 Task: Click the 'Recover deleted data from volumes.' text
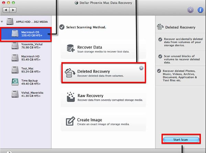pyautogui.click(x=101, y=76)
